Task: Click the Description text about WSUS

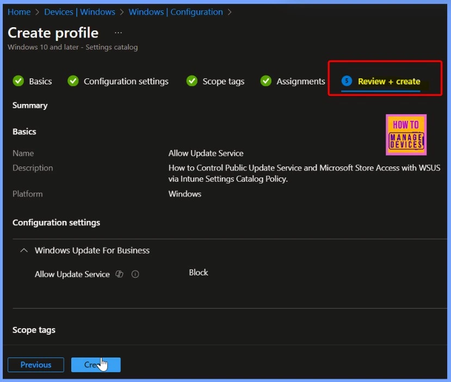Action: (x=304, y=174)
